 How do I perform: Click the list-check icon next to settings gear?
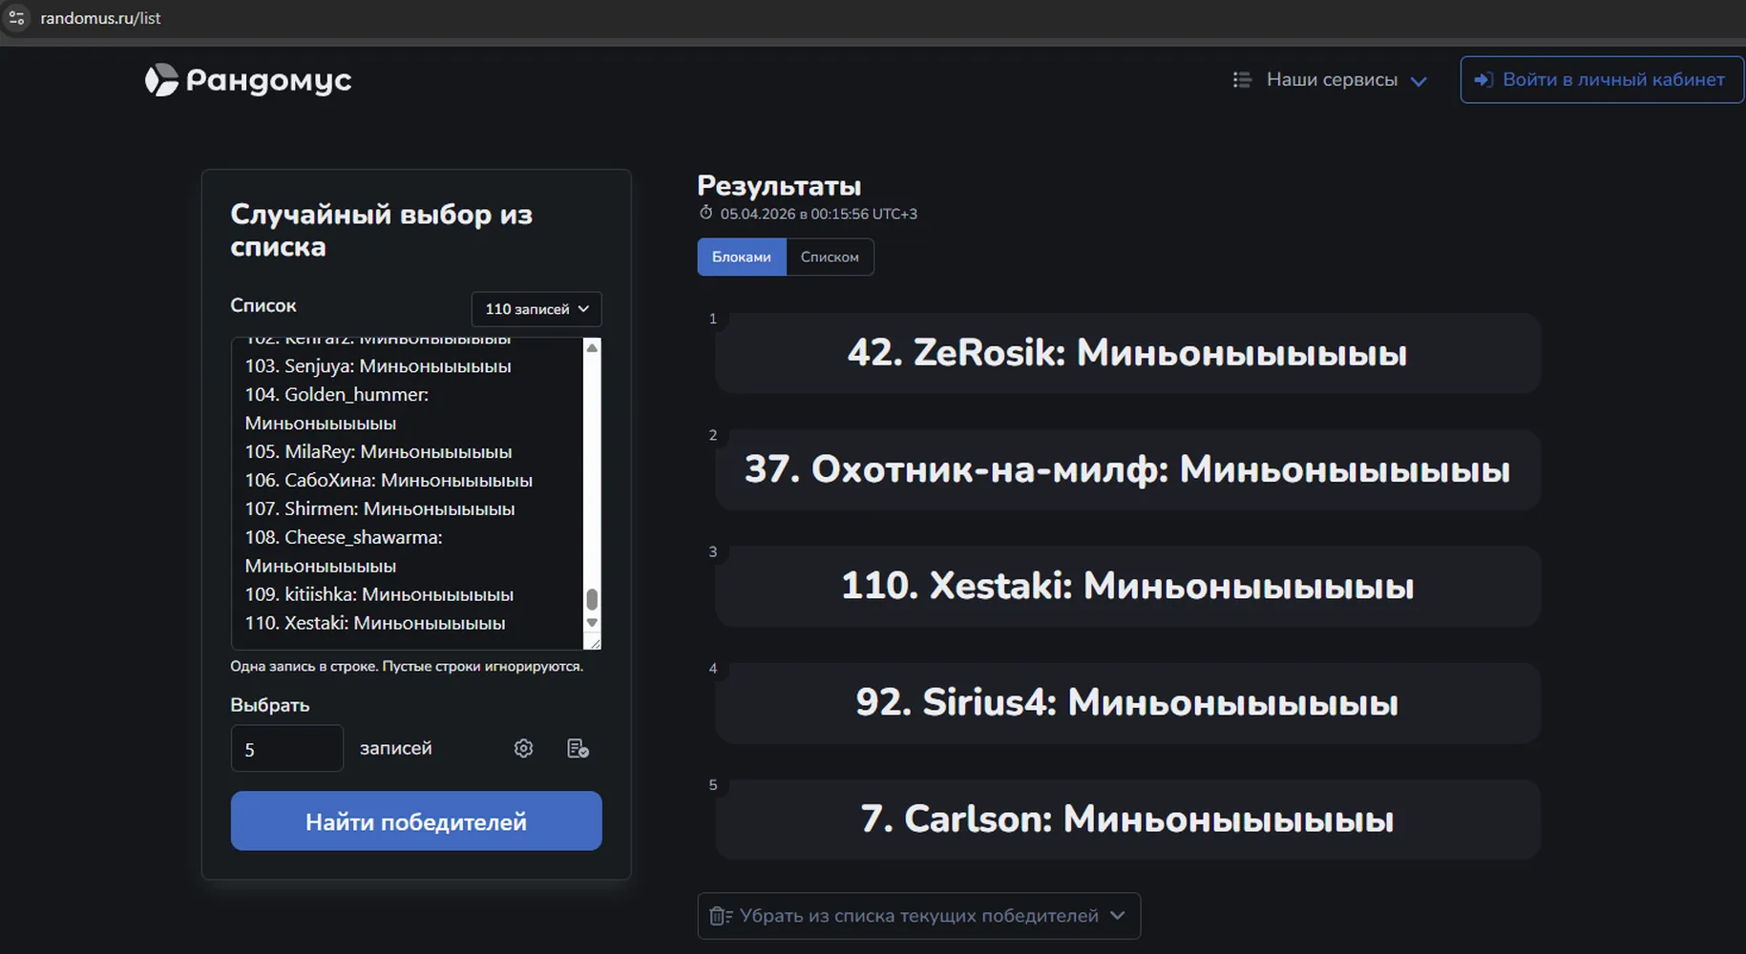click(578, 749)
